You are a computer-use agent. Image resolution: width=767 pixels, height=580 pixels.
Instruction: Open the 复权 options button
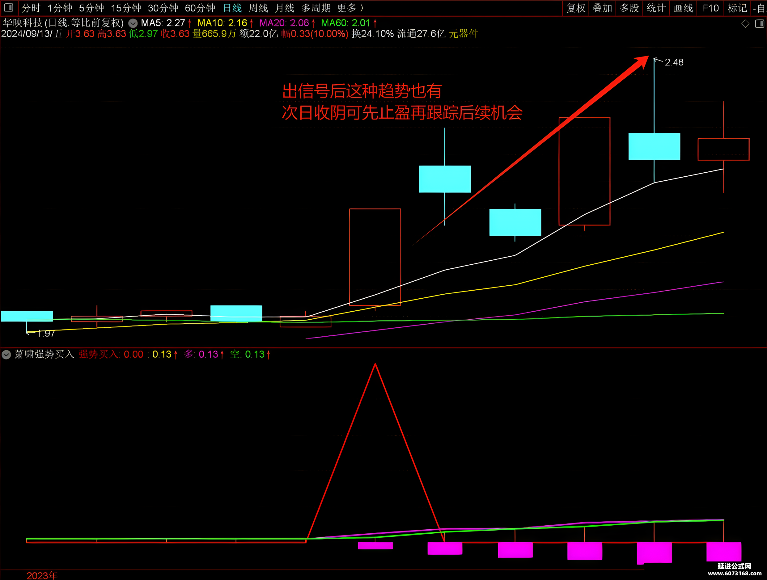[x=576, y=8]
